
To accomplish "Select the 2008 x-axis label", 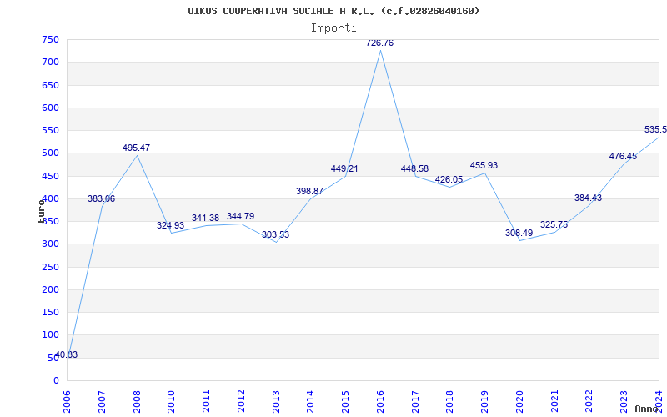I will [137, 401].
